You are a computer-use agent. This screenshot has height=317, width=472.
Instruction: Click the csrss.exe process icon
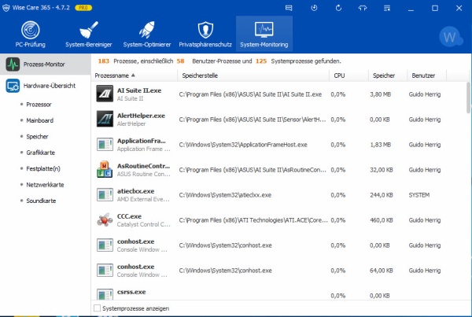[x=105, y=294]
